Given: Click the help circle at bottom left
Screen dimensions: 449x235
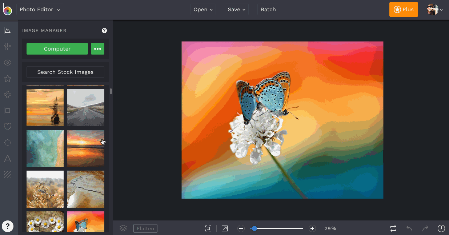Looking at the screenshot, I should [8, 226].
